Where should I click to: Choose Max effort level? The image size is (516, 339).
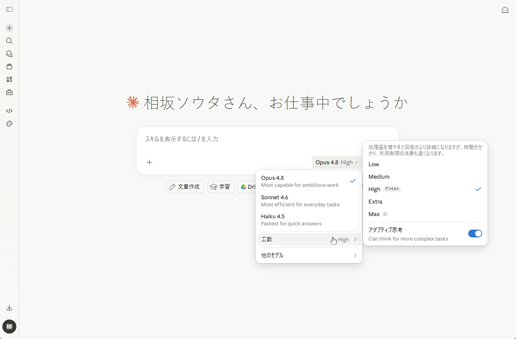425,214
